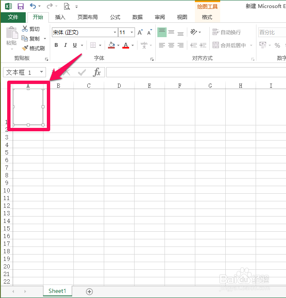Expand the font color dropdown arrow
The image size is (286, 298).
coord(132,46)
